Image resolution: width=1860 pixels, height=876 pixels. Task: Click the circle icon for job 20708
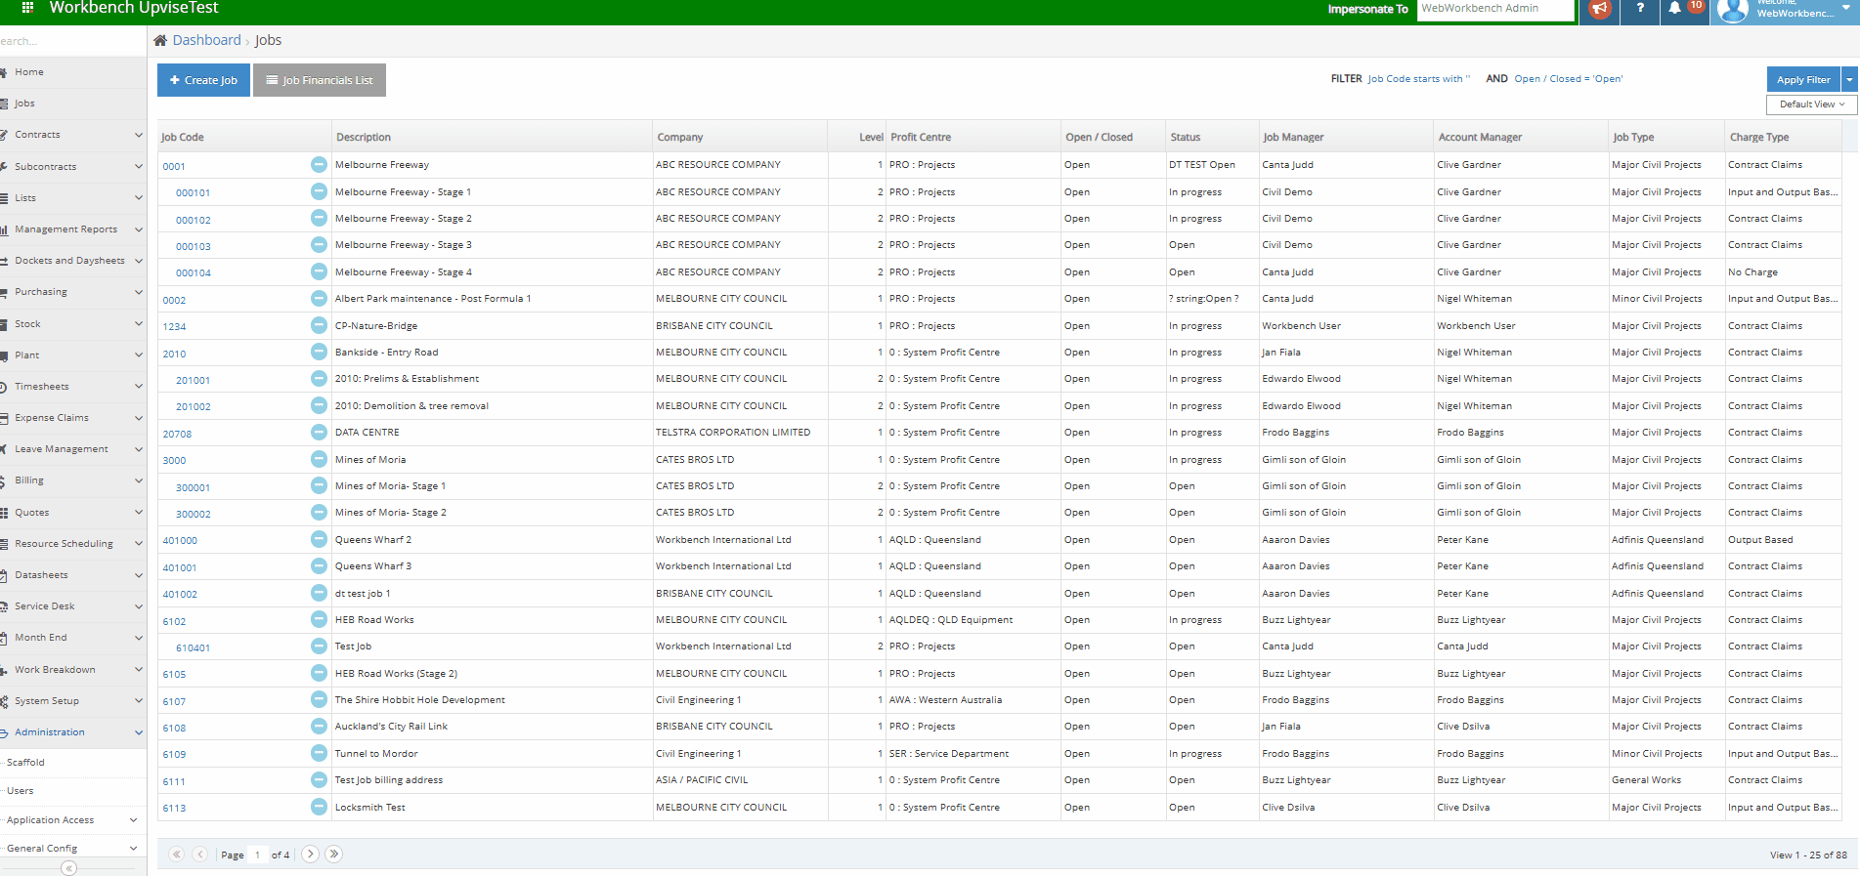[x=319, y=432]
